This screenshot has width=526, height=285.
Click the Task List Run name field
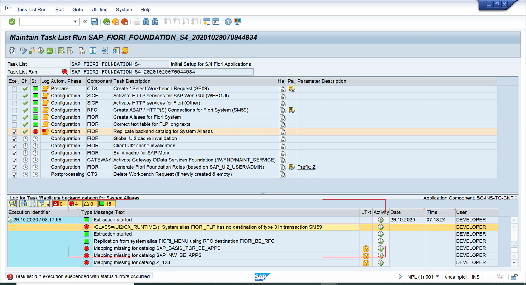click(162, 72)
